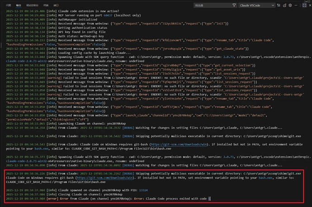Click the [DEBUG] tag at 09:34:34.542 entry

[x=128, y=136]
